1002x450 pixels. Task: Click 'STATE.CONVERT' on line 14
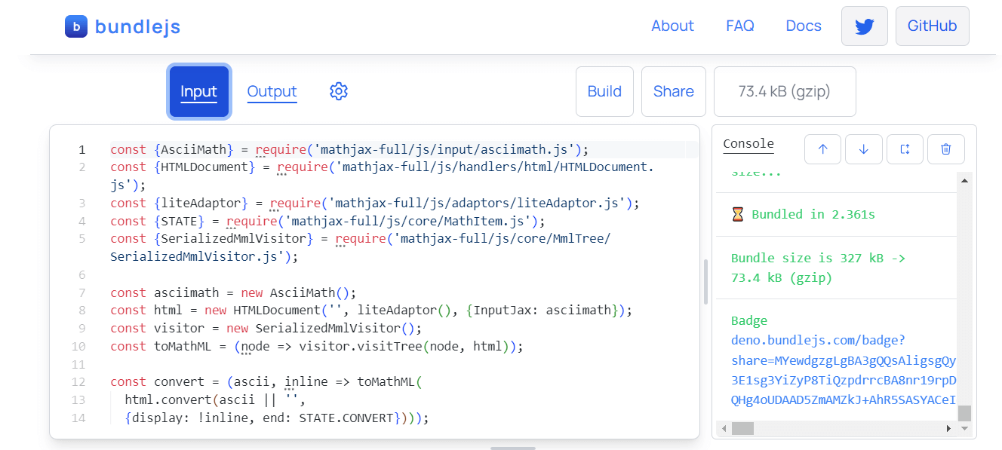(x=346, y=418)
